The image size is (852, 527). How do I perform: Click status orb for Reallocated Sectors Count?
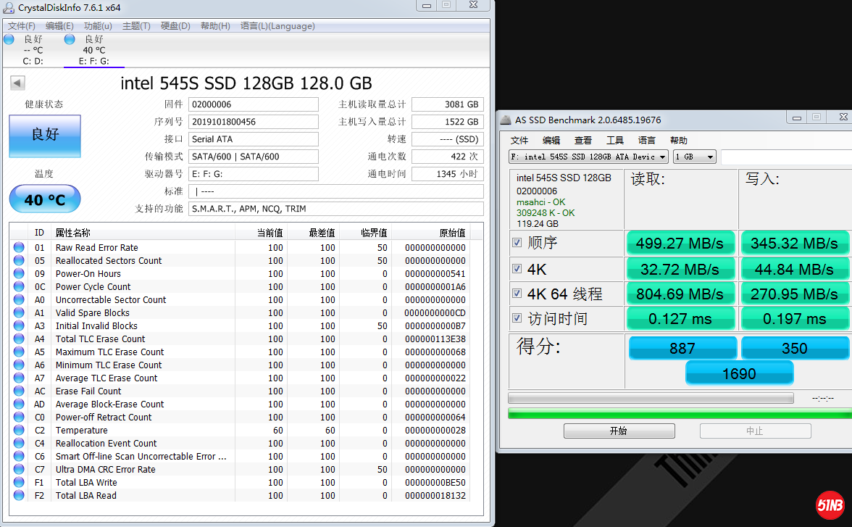[x=19, y=260]
